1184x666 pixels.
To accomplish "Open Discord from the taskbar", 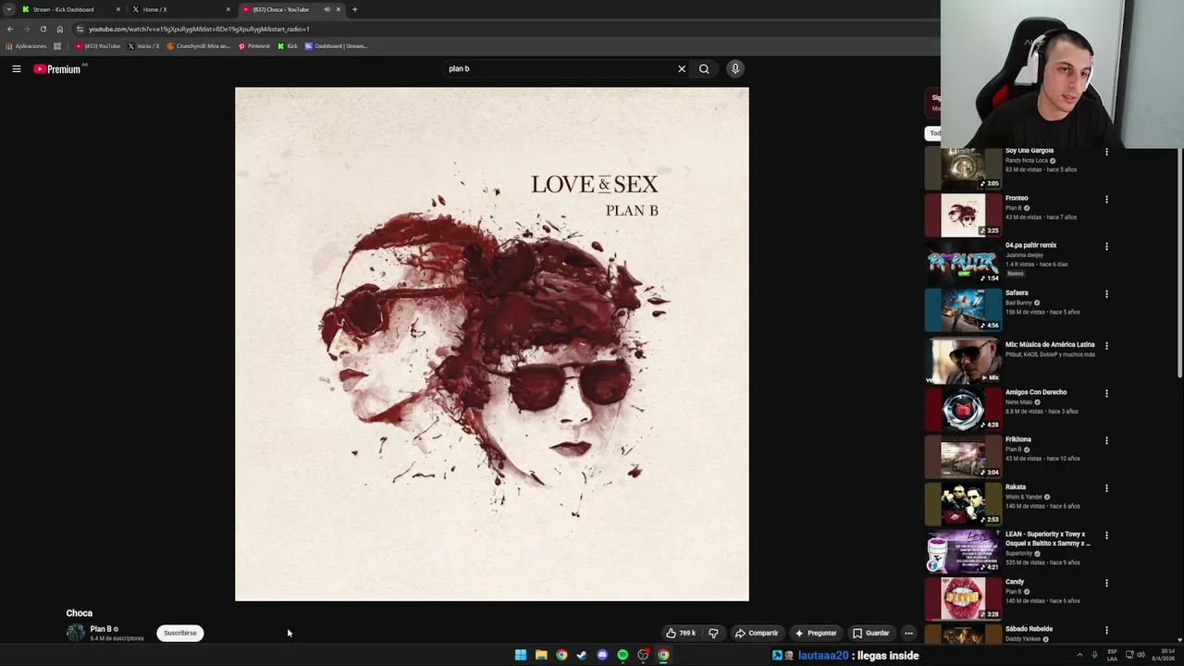I will pyautogui.click(x=602, y=655).
